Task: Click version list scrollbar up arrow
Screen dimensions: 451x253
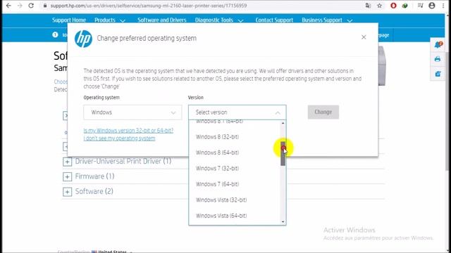Action: [283, 123]
